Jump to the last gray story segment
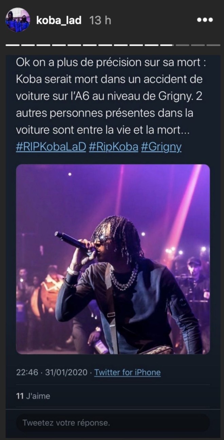The image size is (224, 440). [x=213, y=45]
